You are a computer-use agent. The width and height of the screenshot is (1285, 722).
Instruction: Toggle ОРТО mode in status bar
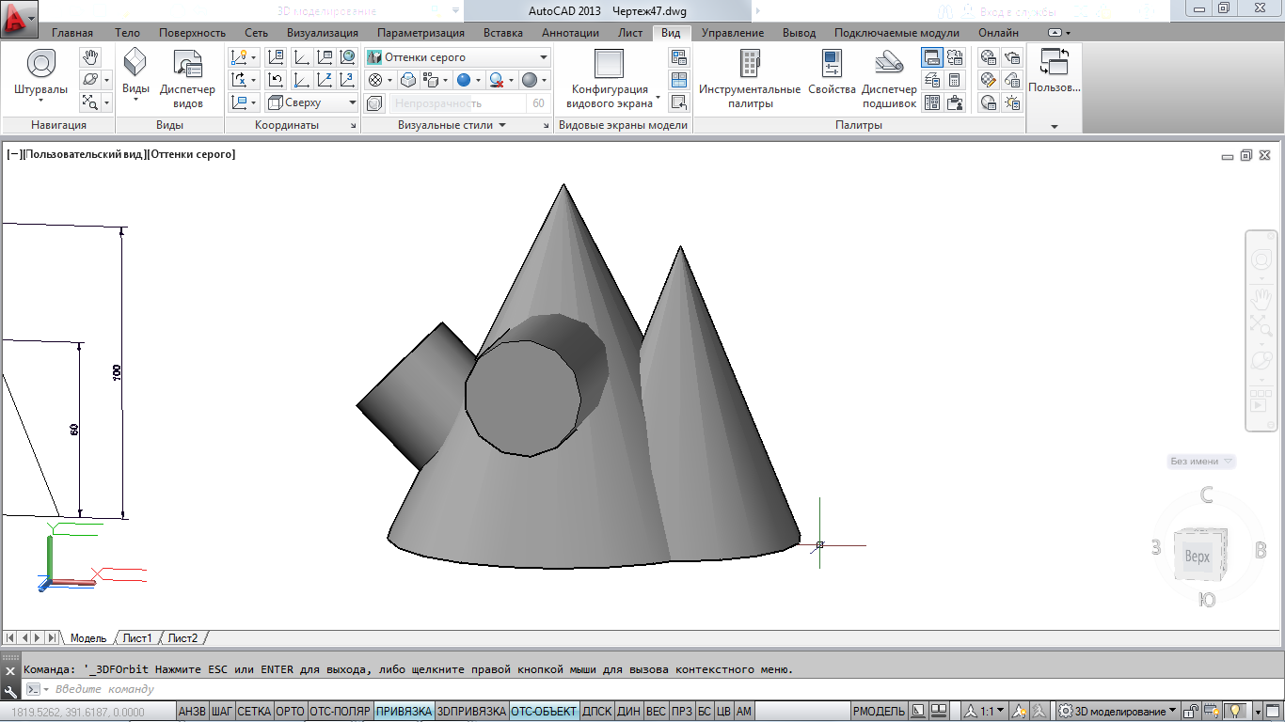point(291,712)
